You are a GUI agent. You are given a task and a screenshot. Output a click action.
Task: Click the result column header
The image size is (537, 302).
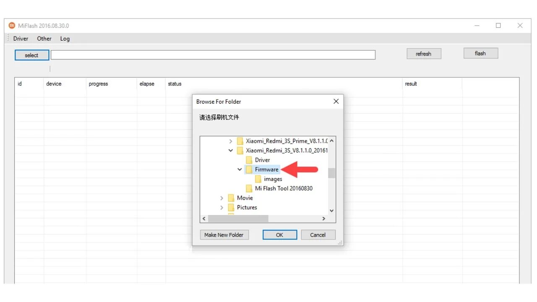pyautogui.click(x=432, y=84)
